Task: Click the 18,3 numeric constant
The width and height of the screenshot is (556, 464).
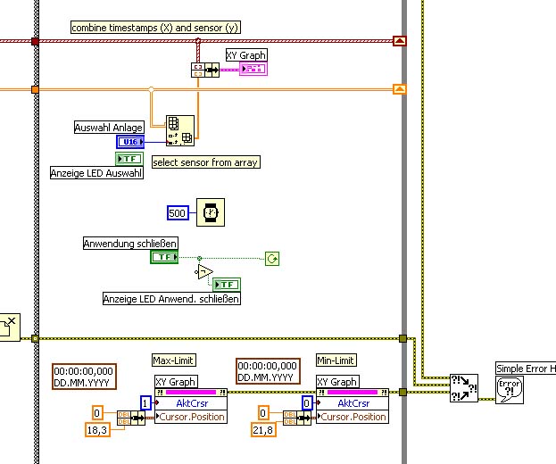Action: pyautogui.click(x=97, y=430)
